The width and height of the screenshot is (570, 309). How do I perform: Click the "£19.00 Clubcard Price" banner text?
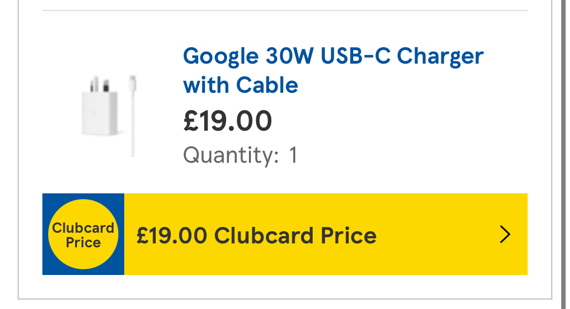point(256,236)
